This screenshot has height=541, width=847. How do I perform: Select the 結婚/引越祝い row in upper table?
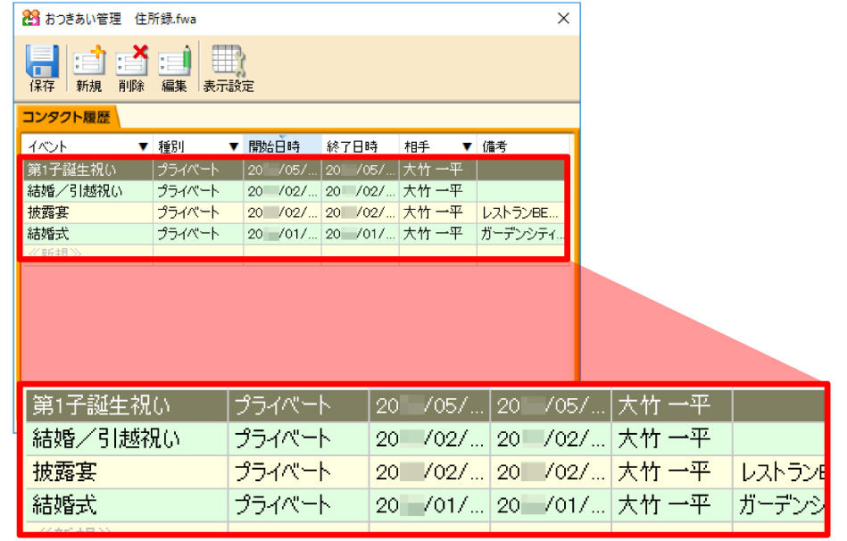[x=295, y=191]
